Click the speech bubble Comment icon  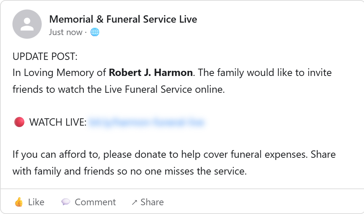click(x=66, y=202)
